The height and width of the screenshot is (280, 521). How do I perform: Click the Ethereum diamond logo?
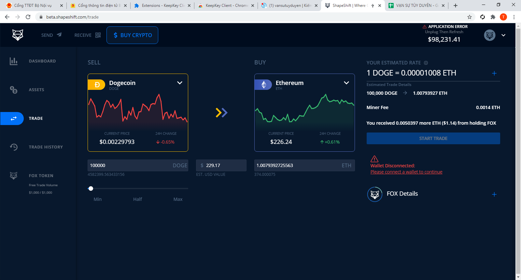click(x=264, y=85)
